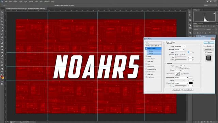The width and height of the screenshot is (218, 123).
Task: Open the Highlight Mode dropdown
Action: coord(182,78)
